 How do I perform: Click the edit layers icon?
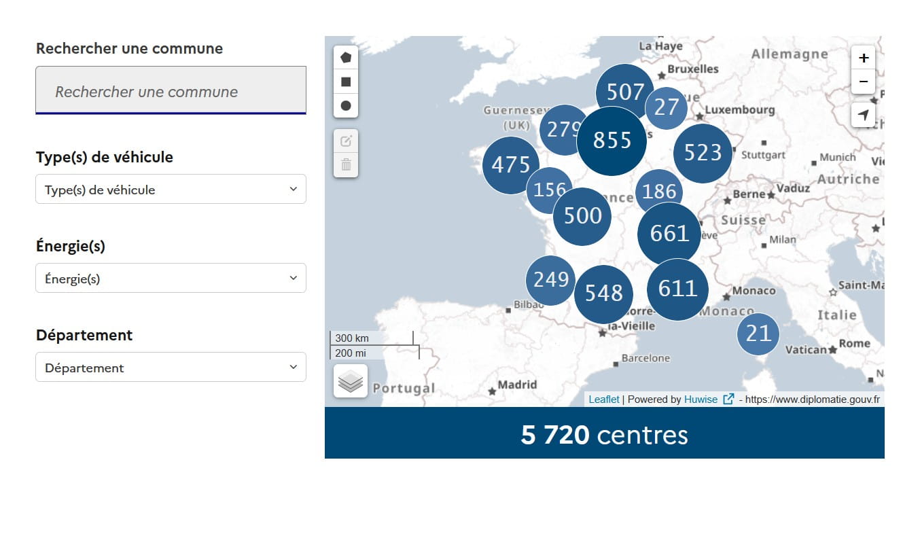(346, 141)
